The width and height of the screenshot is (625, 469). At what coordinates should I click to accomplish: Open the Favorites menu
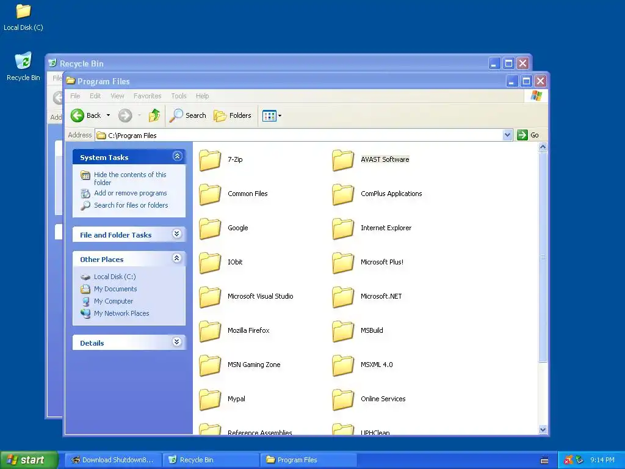point(148,96)
